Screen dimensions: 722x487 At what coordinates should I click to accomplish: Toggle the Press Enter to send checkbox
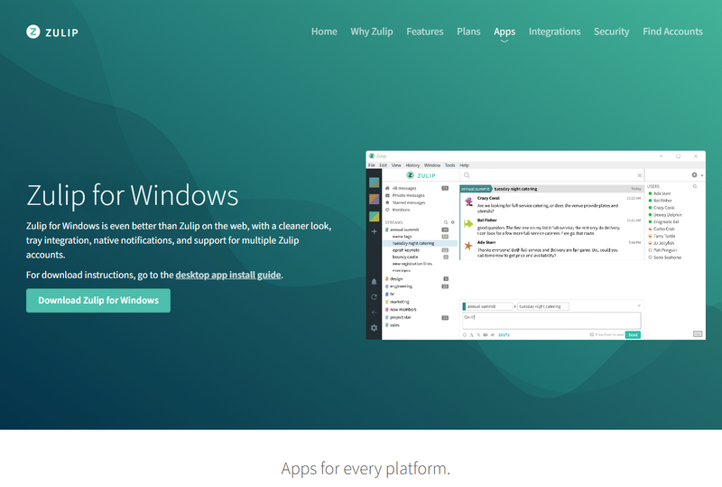(x=591, y=334)
